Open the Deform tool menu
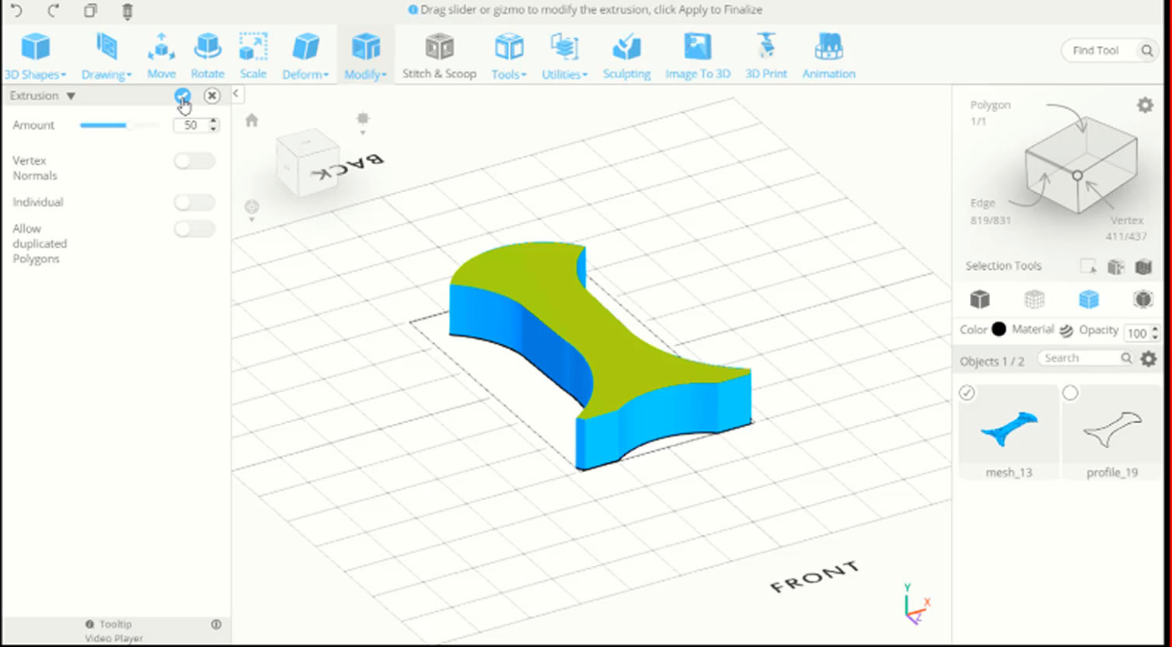This screenshot has height=647, width=1172. 305,56
